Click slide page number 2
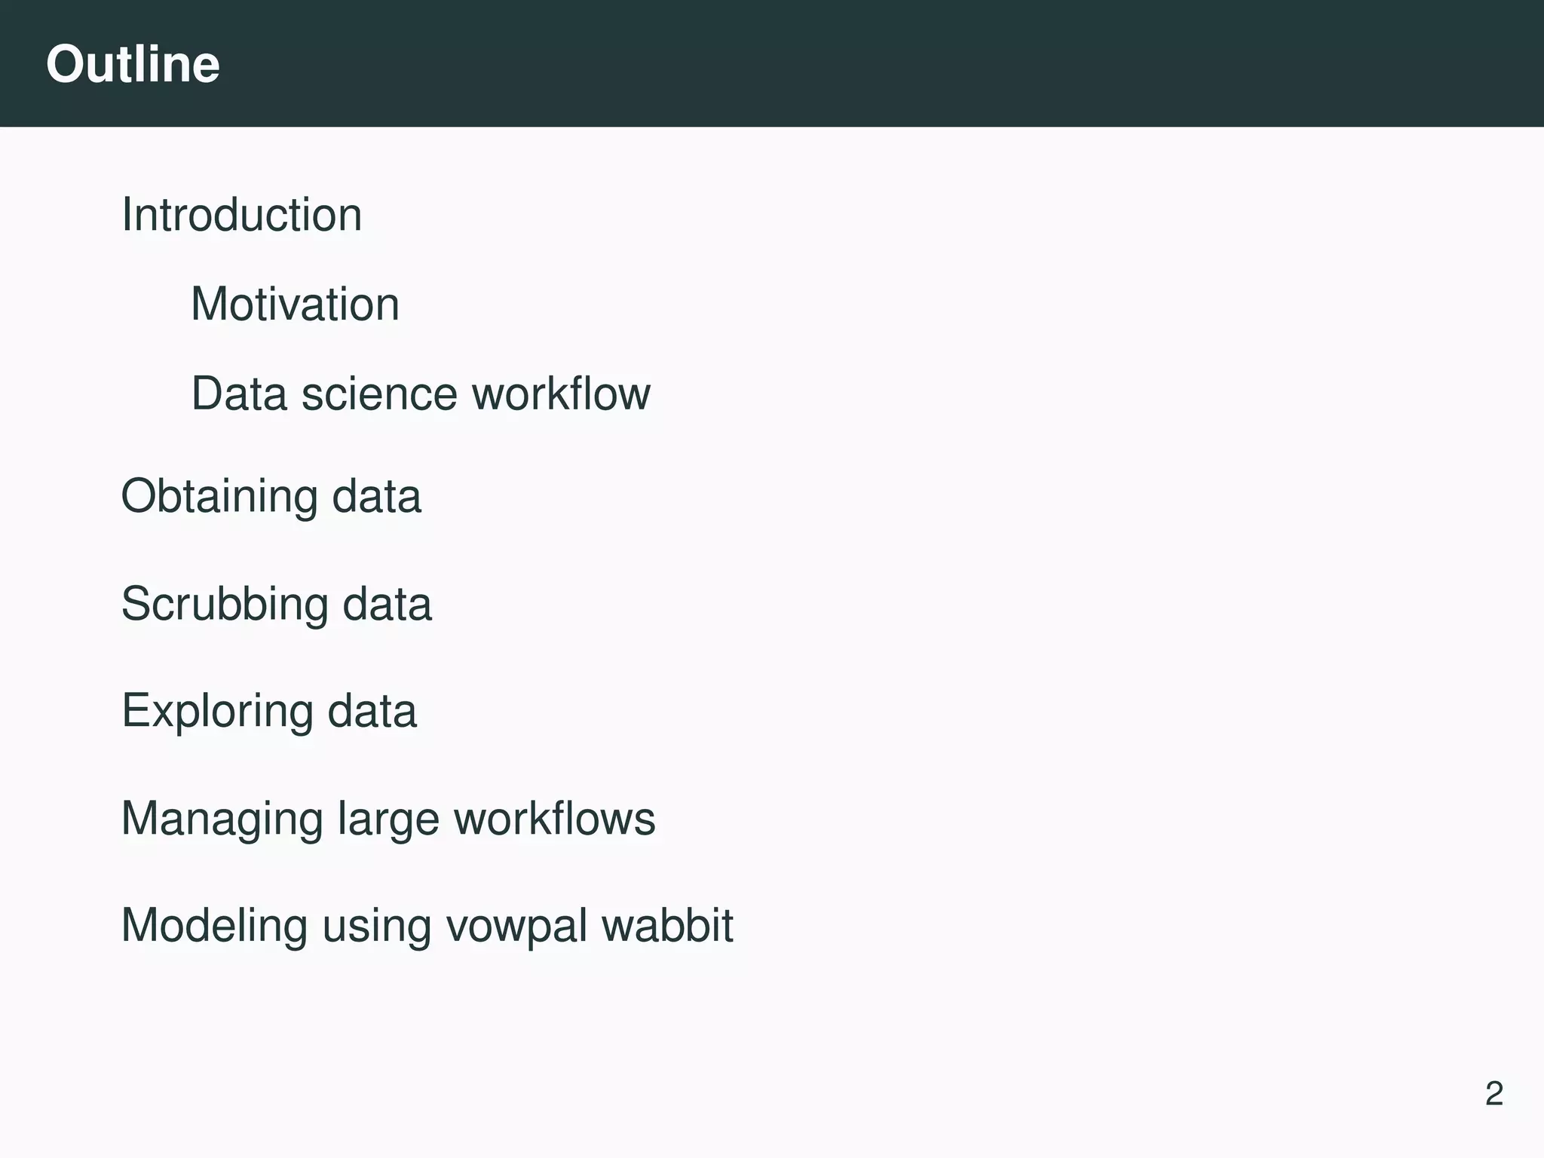 click(1493, 1094)
